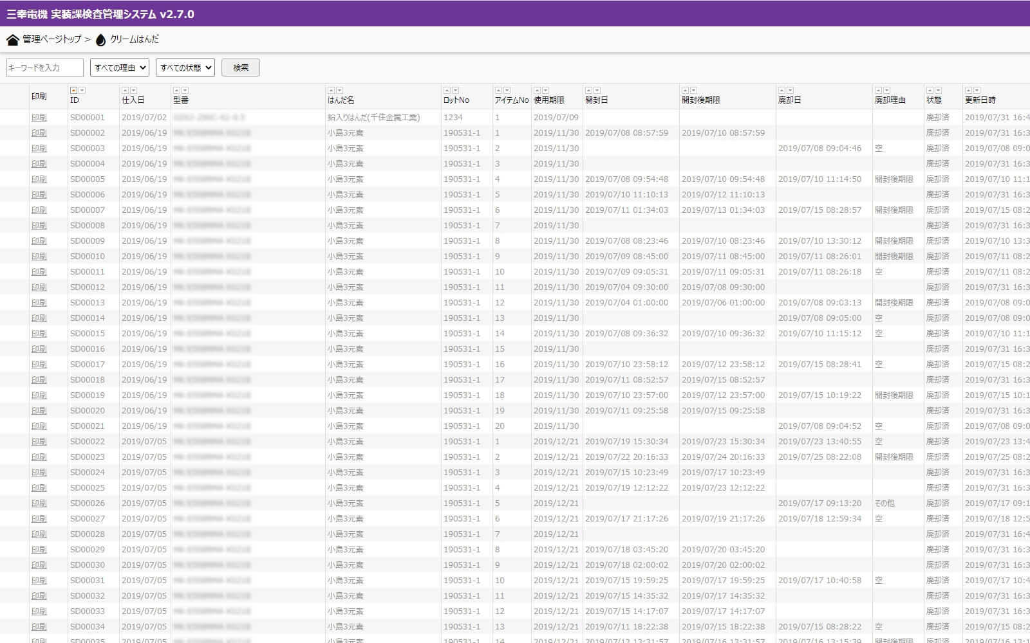The image size is (1030, 643).
Task: Open the すべての状態 dropdown
Action: 185,68
